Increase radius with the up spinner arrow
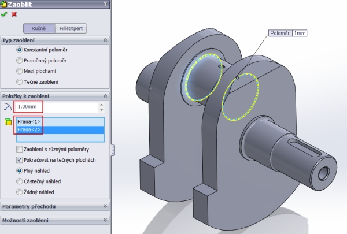Viewport: 347px width, 234px height. click(102, 105)
